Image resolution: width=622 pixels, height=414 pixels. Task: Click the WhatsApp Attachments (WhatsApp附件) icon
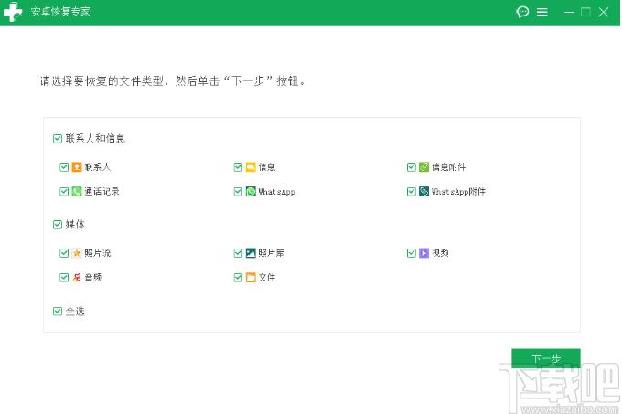click(x=424, y=191)
